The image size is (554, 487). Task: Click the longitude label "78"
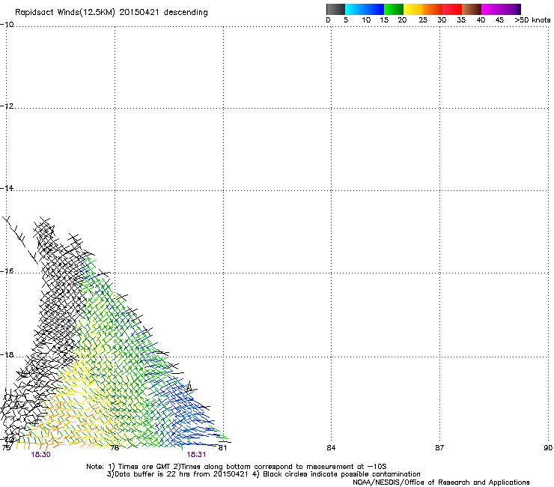pos(115,448)
